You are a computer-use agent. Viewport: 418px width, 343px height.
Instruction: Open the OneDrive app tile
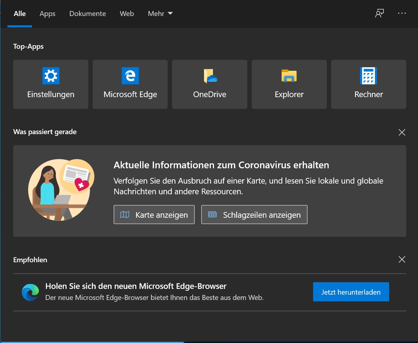click(209, 84)
